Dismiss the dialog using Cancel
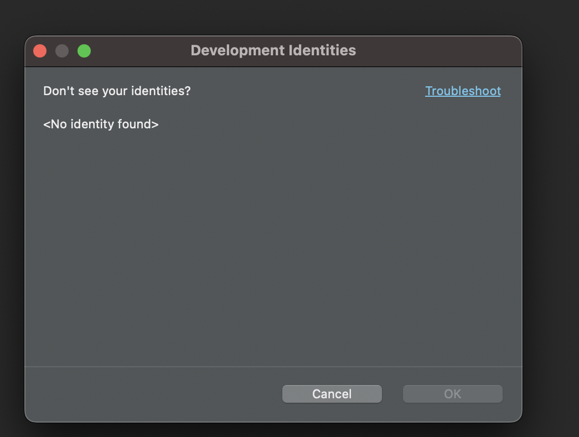 (332, 394)
